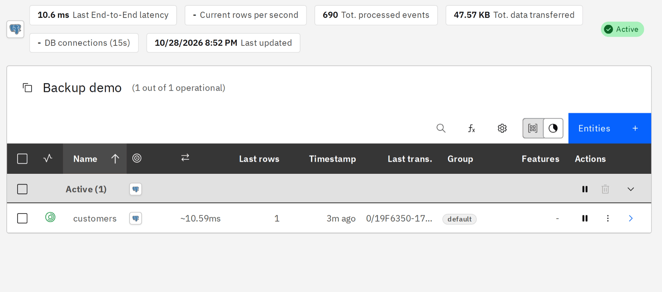Click the Last trans. column header
Image resolution: width=662 pixels, height=292 pixels.
coord(410,159)
